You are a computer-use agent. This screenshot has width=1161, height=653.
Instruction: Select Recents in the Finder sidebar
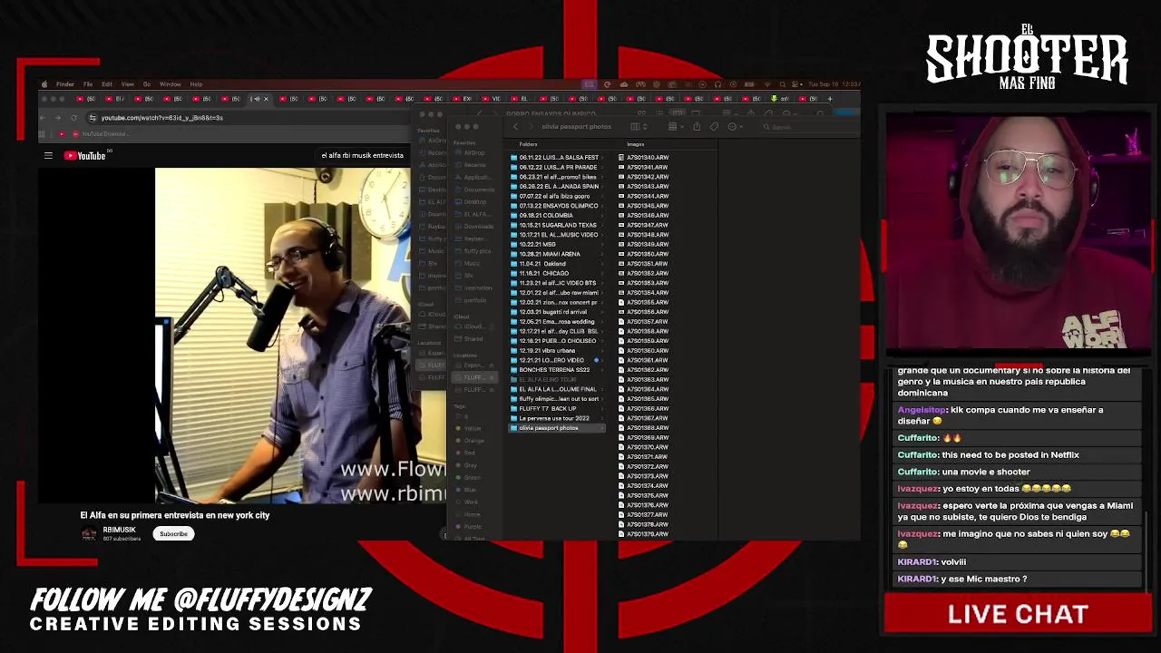coord(473,165)
